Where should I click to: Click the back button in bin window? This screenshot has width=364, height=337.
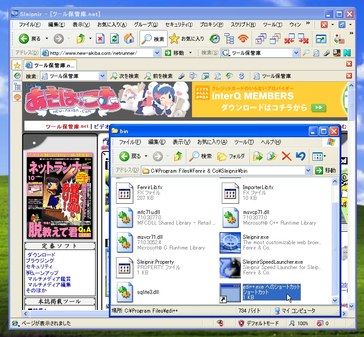click(x=130, y=156)
